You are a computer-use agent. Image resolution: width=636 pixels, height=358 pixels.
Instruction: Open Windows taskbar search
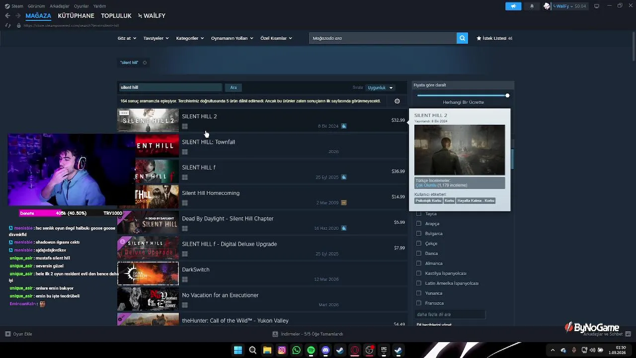click(252, 351)
